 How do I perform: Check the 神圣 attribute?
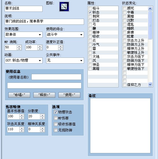[90, 65]
